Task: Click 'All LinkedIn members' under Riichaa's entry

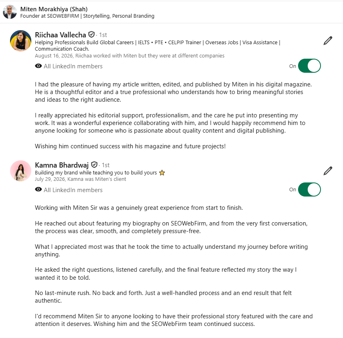Action: coord(73,66)
